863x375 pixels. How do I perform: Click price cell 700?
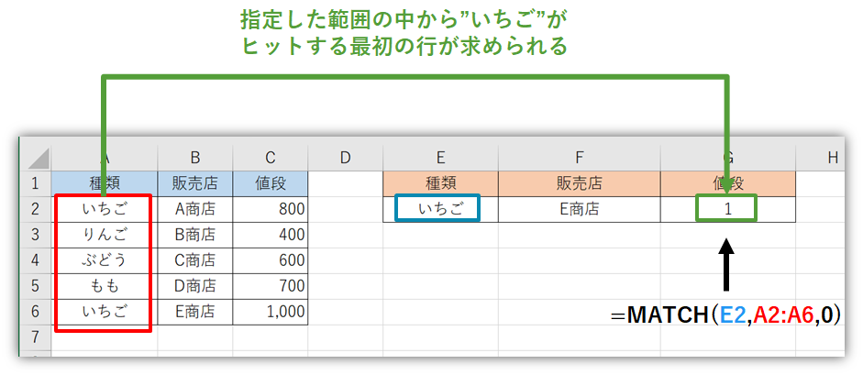tap(270, 286)
